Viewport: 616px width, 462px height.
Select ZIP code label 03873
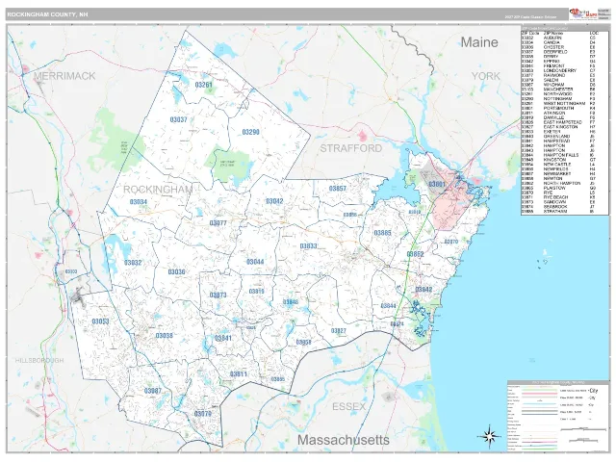tap(218, 295)
